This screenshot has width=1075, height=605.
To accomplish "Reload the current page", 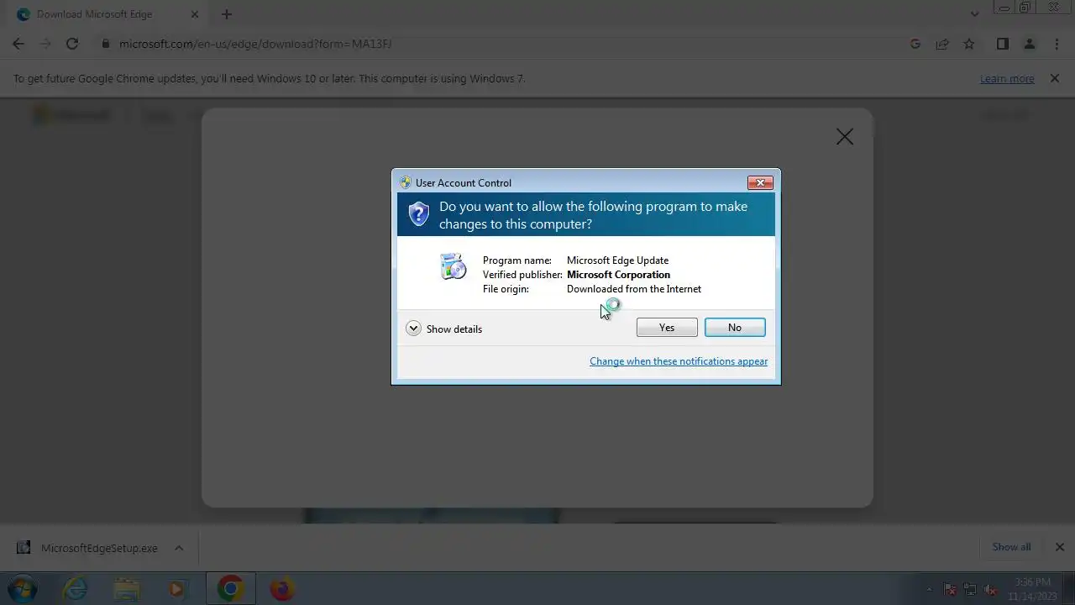I will click(72, 44).
